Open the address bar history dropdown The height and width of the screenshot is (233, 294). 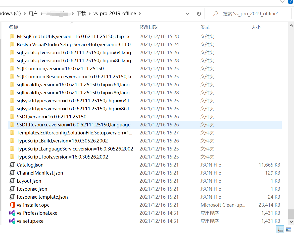187,14
